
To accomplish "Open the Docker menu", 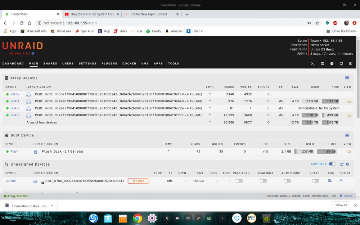I will pyautogui.click(x=129, y=64).
